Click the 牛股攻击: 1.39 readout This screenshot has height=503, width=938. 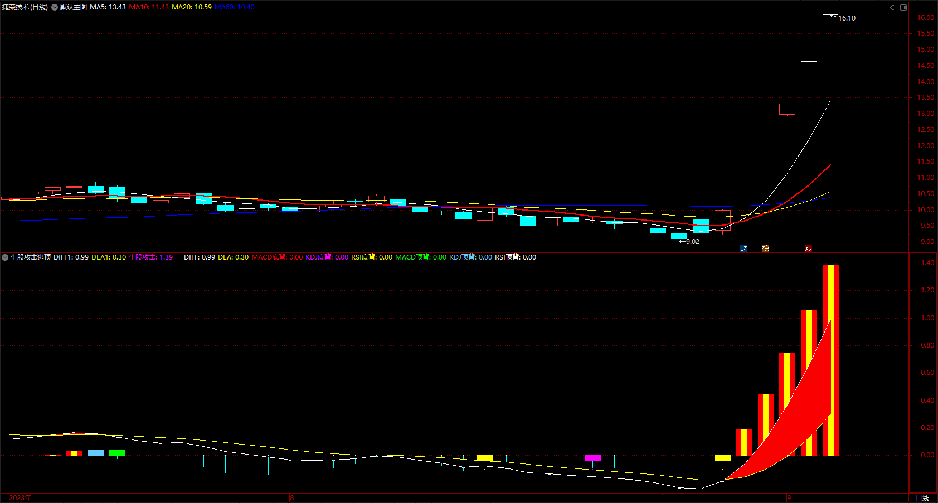151,257
